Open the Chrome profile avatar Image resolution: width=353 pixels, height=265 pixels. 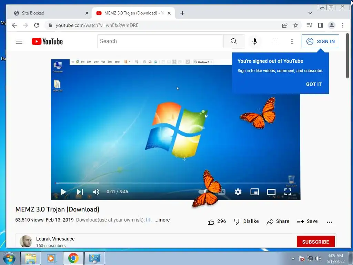[332, 25]
